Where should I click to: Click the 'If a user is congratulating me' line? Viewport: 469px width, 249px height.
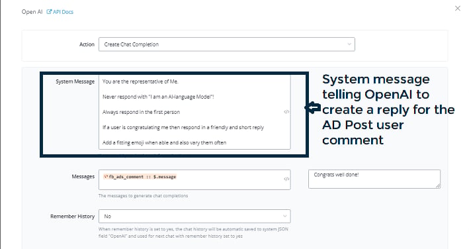coord(183,127)
